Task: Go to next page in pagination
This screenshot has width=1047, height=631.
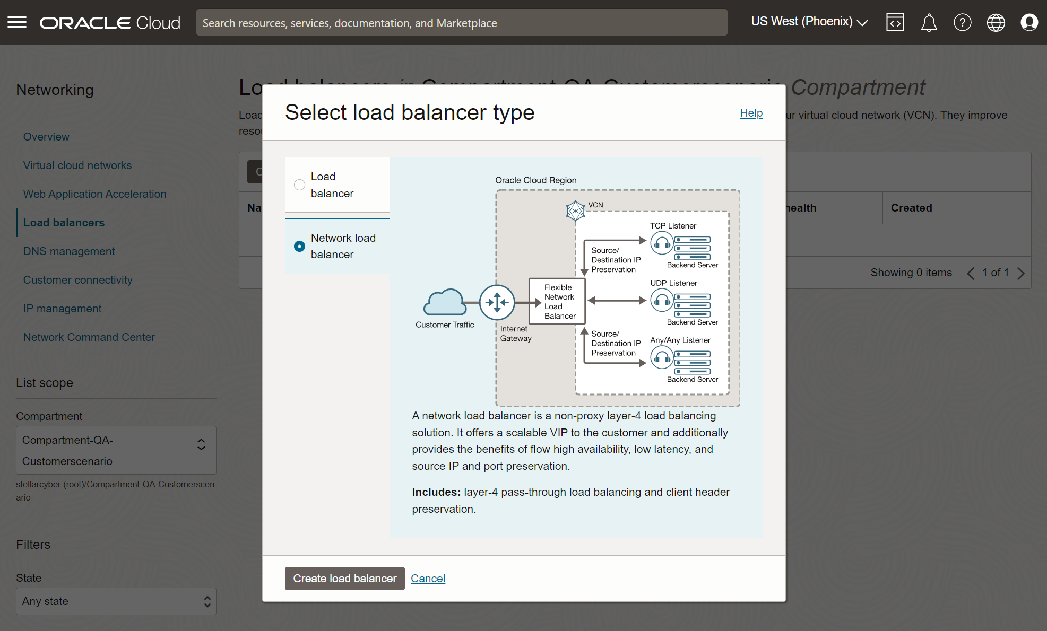Action: pyautogui.click(x=1021, y=273)
